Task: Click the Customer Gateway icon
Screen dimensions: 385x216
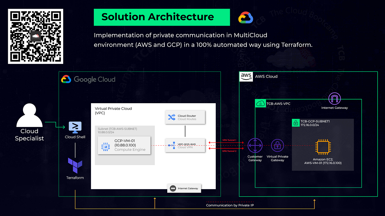Action: (255, 145)
